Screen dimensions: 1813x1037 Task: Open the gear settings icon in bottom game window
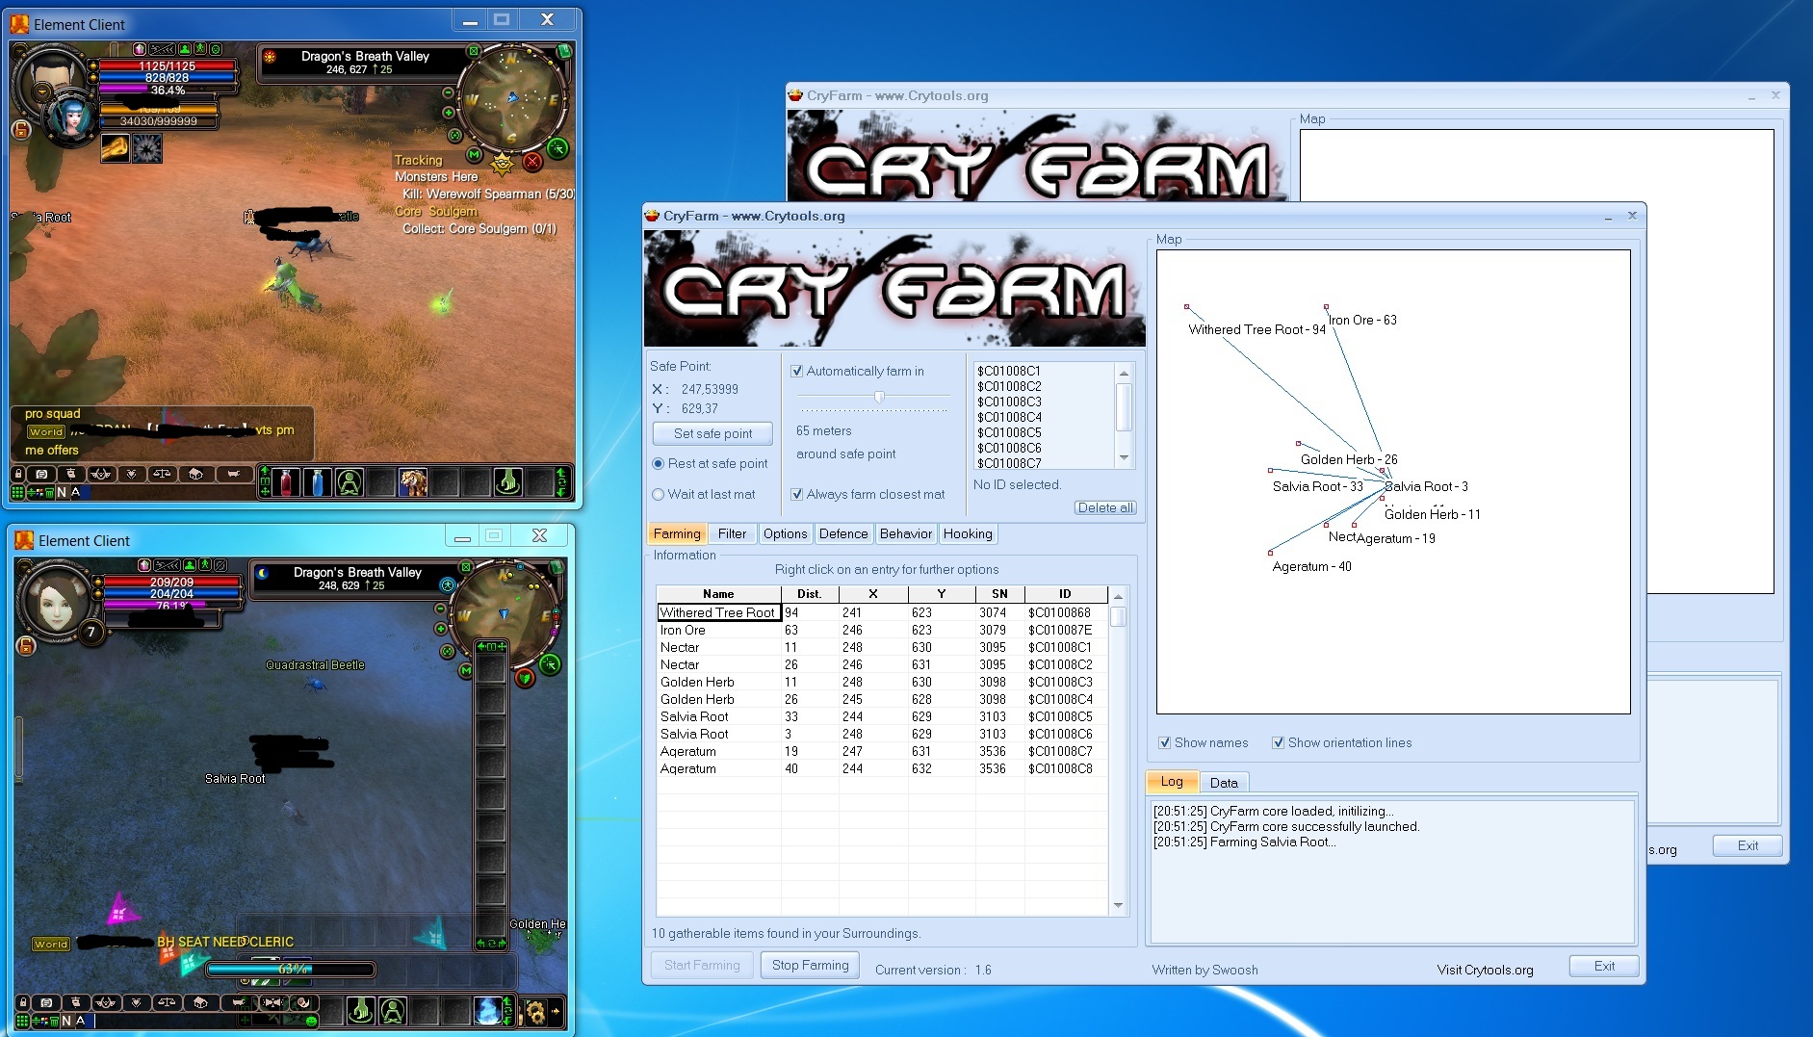coord(535,1011)
